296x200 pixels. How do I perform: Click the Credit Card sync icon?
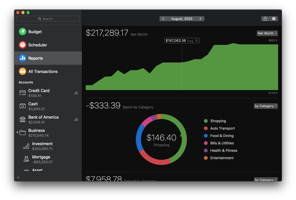[76, 93]
